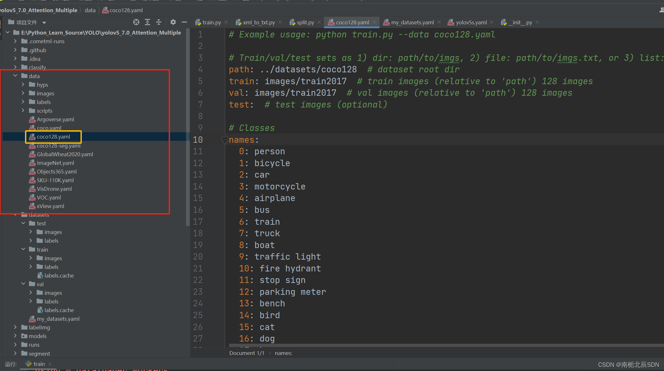The height and width of the screenshot is (371, 664).
Task: Close the coco128.yaml tab
Action: [x=374, y=22]
